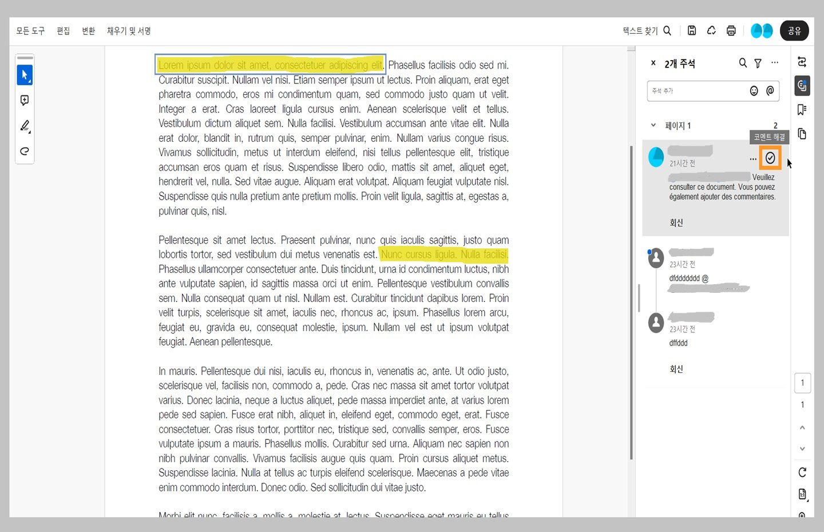Switch to the 모든 도구 tab
Viewport: 824px width, 532px height.
pyautogui.click(x=30, y=31)
